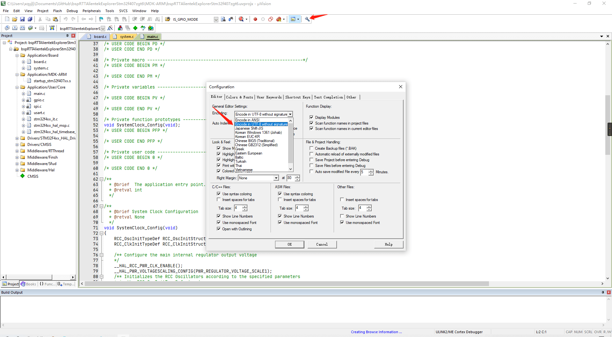Click the Manage Run-Time Environment green diamond icon
The height and width of the screenshot is (337, 612).
point(135,28)
